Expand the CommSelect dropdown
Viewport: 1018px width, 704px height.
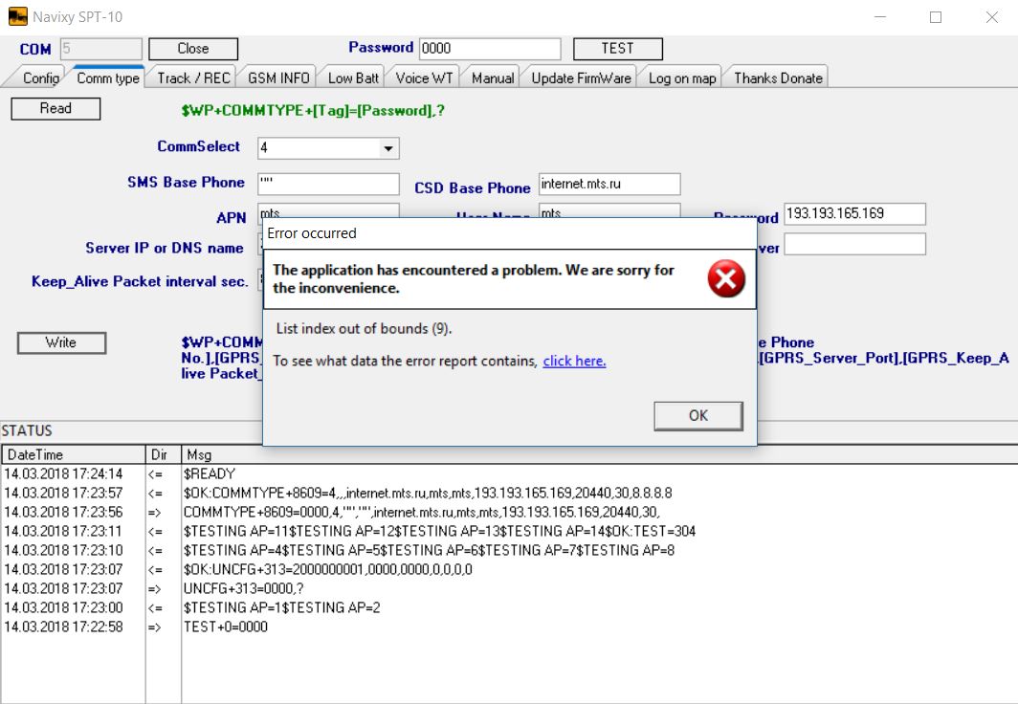tap(387, 148)
